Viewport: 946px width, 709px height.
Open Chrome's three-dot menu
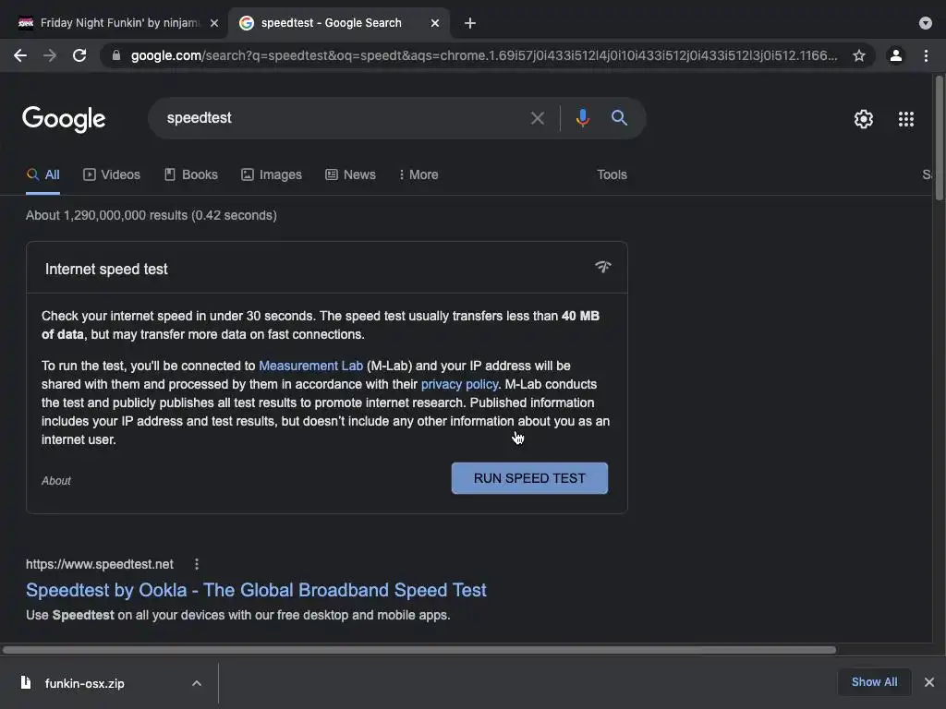(x=926, y=55)
